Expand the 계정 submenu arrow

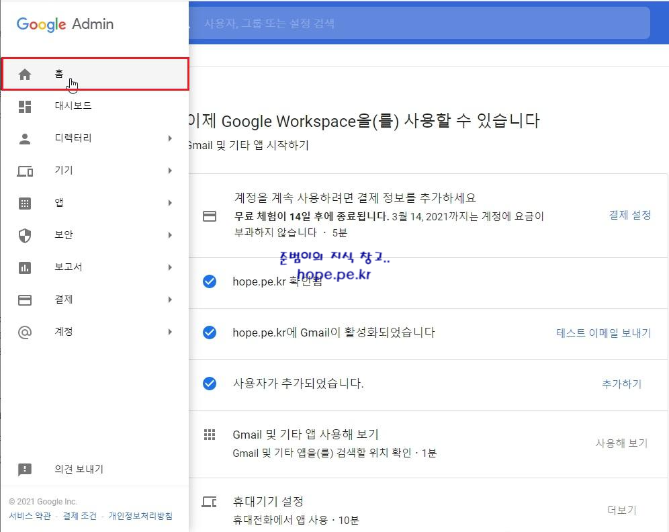(170, 332)
